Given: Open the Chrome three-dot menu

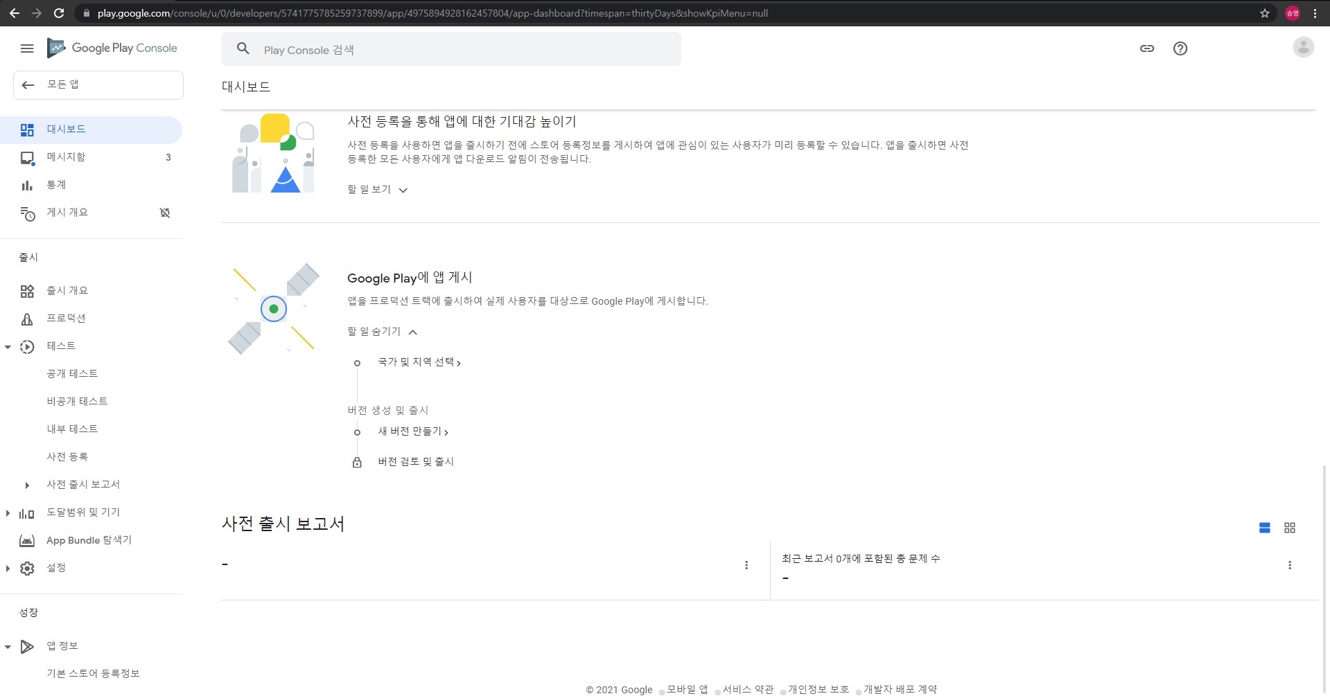Looking at the screenshot, I should tap(1315, 13).
